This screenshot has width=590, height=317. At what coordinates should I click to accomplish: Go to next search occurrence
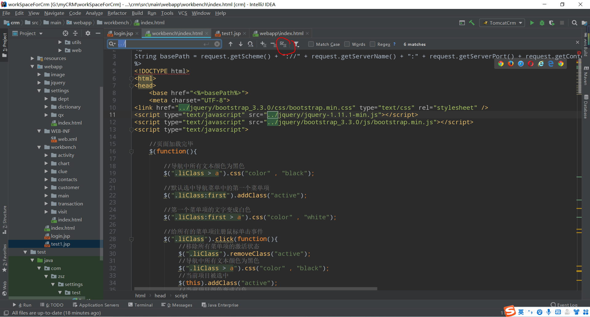[x=241, y=44]
